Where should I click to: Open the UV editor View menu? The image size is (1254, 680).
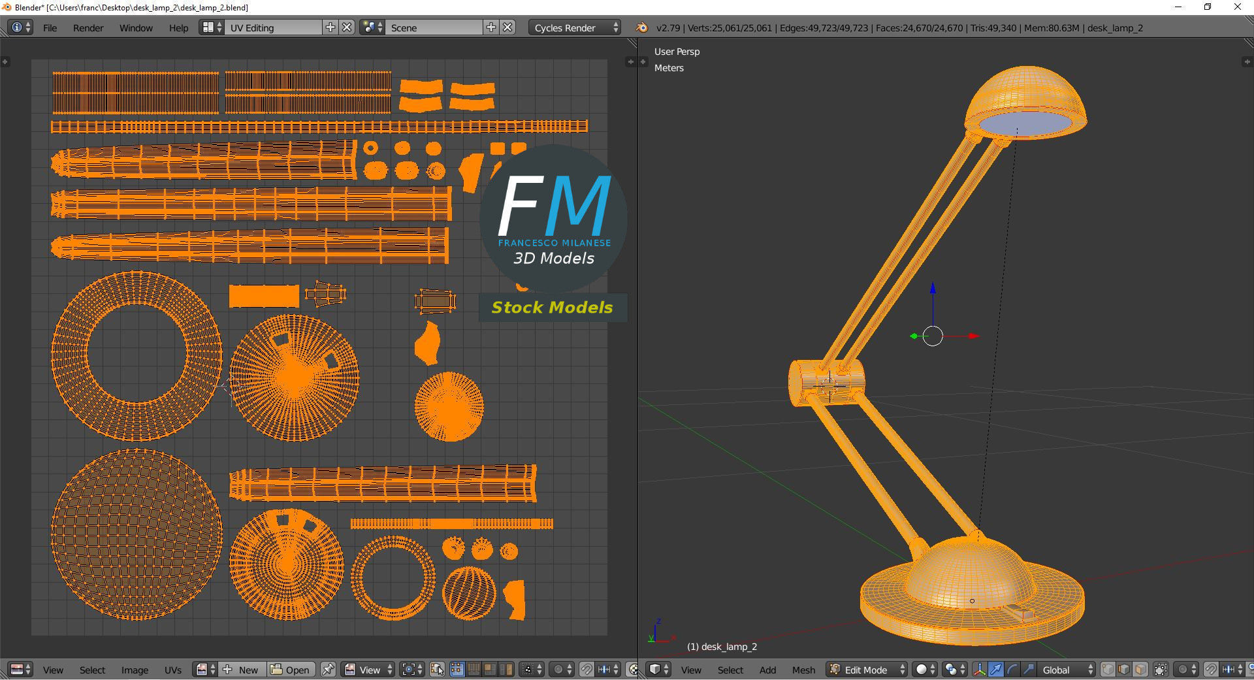click(x=53, y=670)
